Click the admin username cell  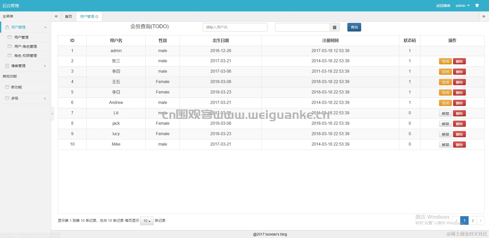click(x=116, y=51)
